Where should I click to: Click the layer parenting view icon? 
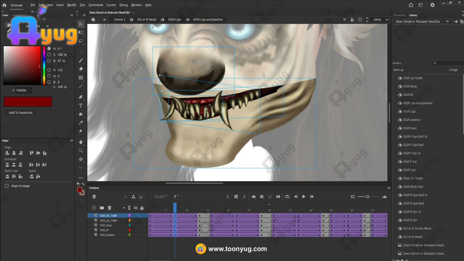tap(133, 197)
